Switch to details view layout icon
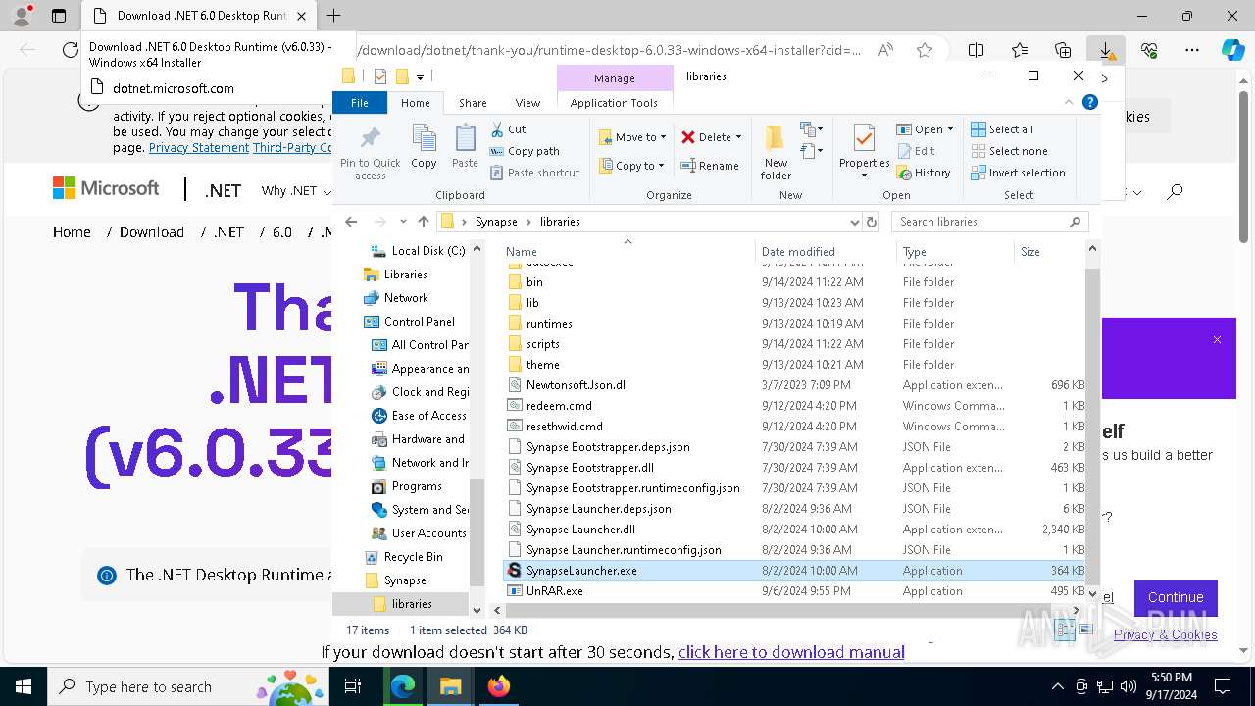 tap(1065, 630)
